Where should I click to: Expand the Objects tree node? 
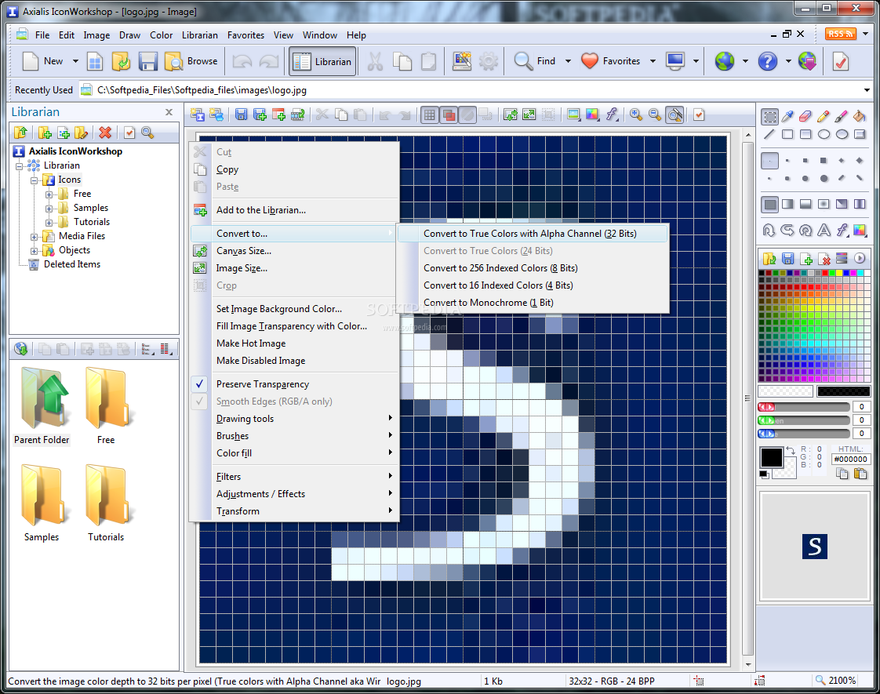click(35, 251)
